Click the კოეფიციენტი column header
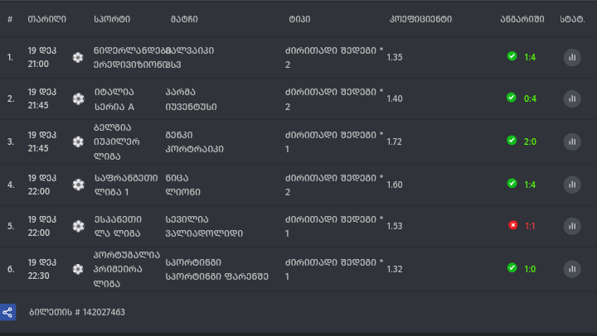Viewport: 597px width, 336px height. [x=420, y=18]
